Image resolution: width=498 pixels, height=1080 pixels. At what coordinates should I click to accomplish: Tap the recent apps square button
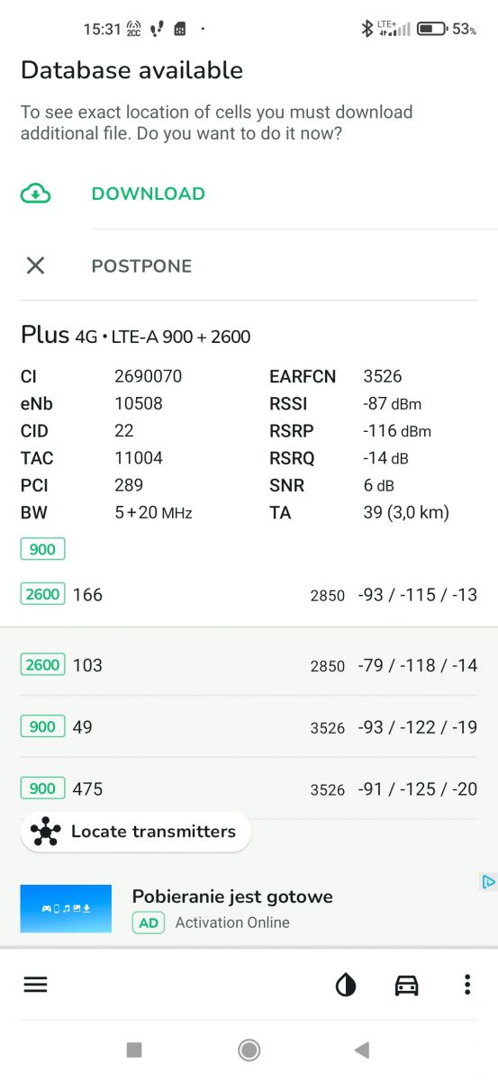[134, 1049]
